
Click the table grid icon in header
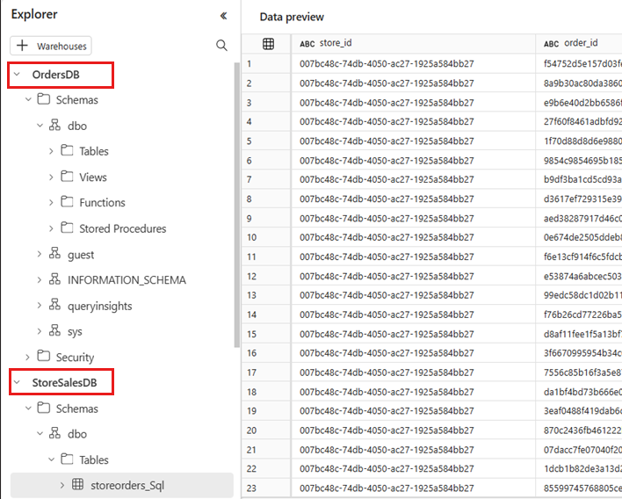[268, 43]
